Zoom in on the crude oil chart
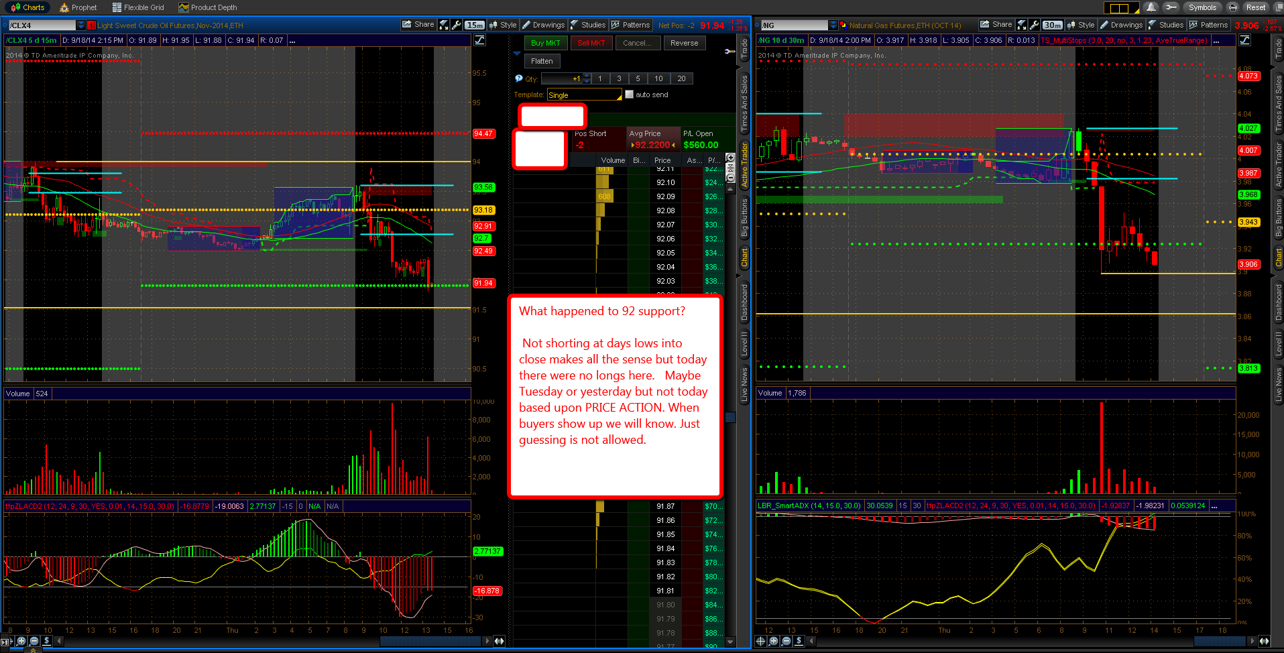The height and width of the screenshot is (653, 1284). (x=21, y=641)
